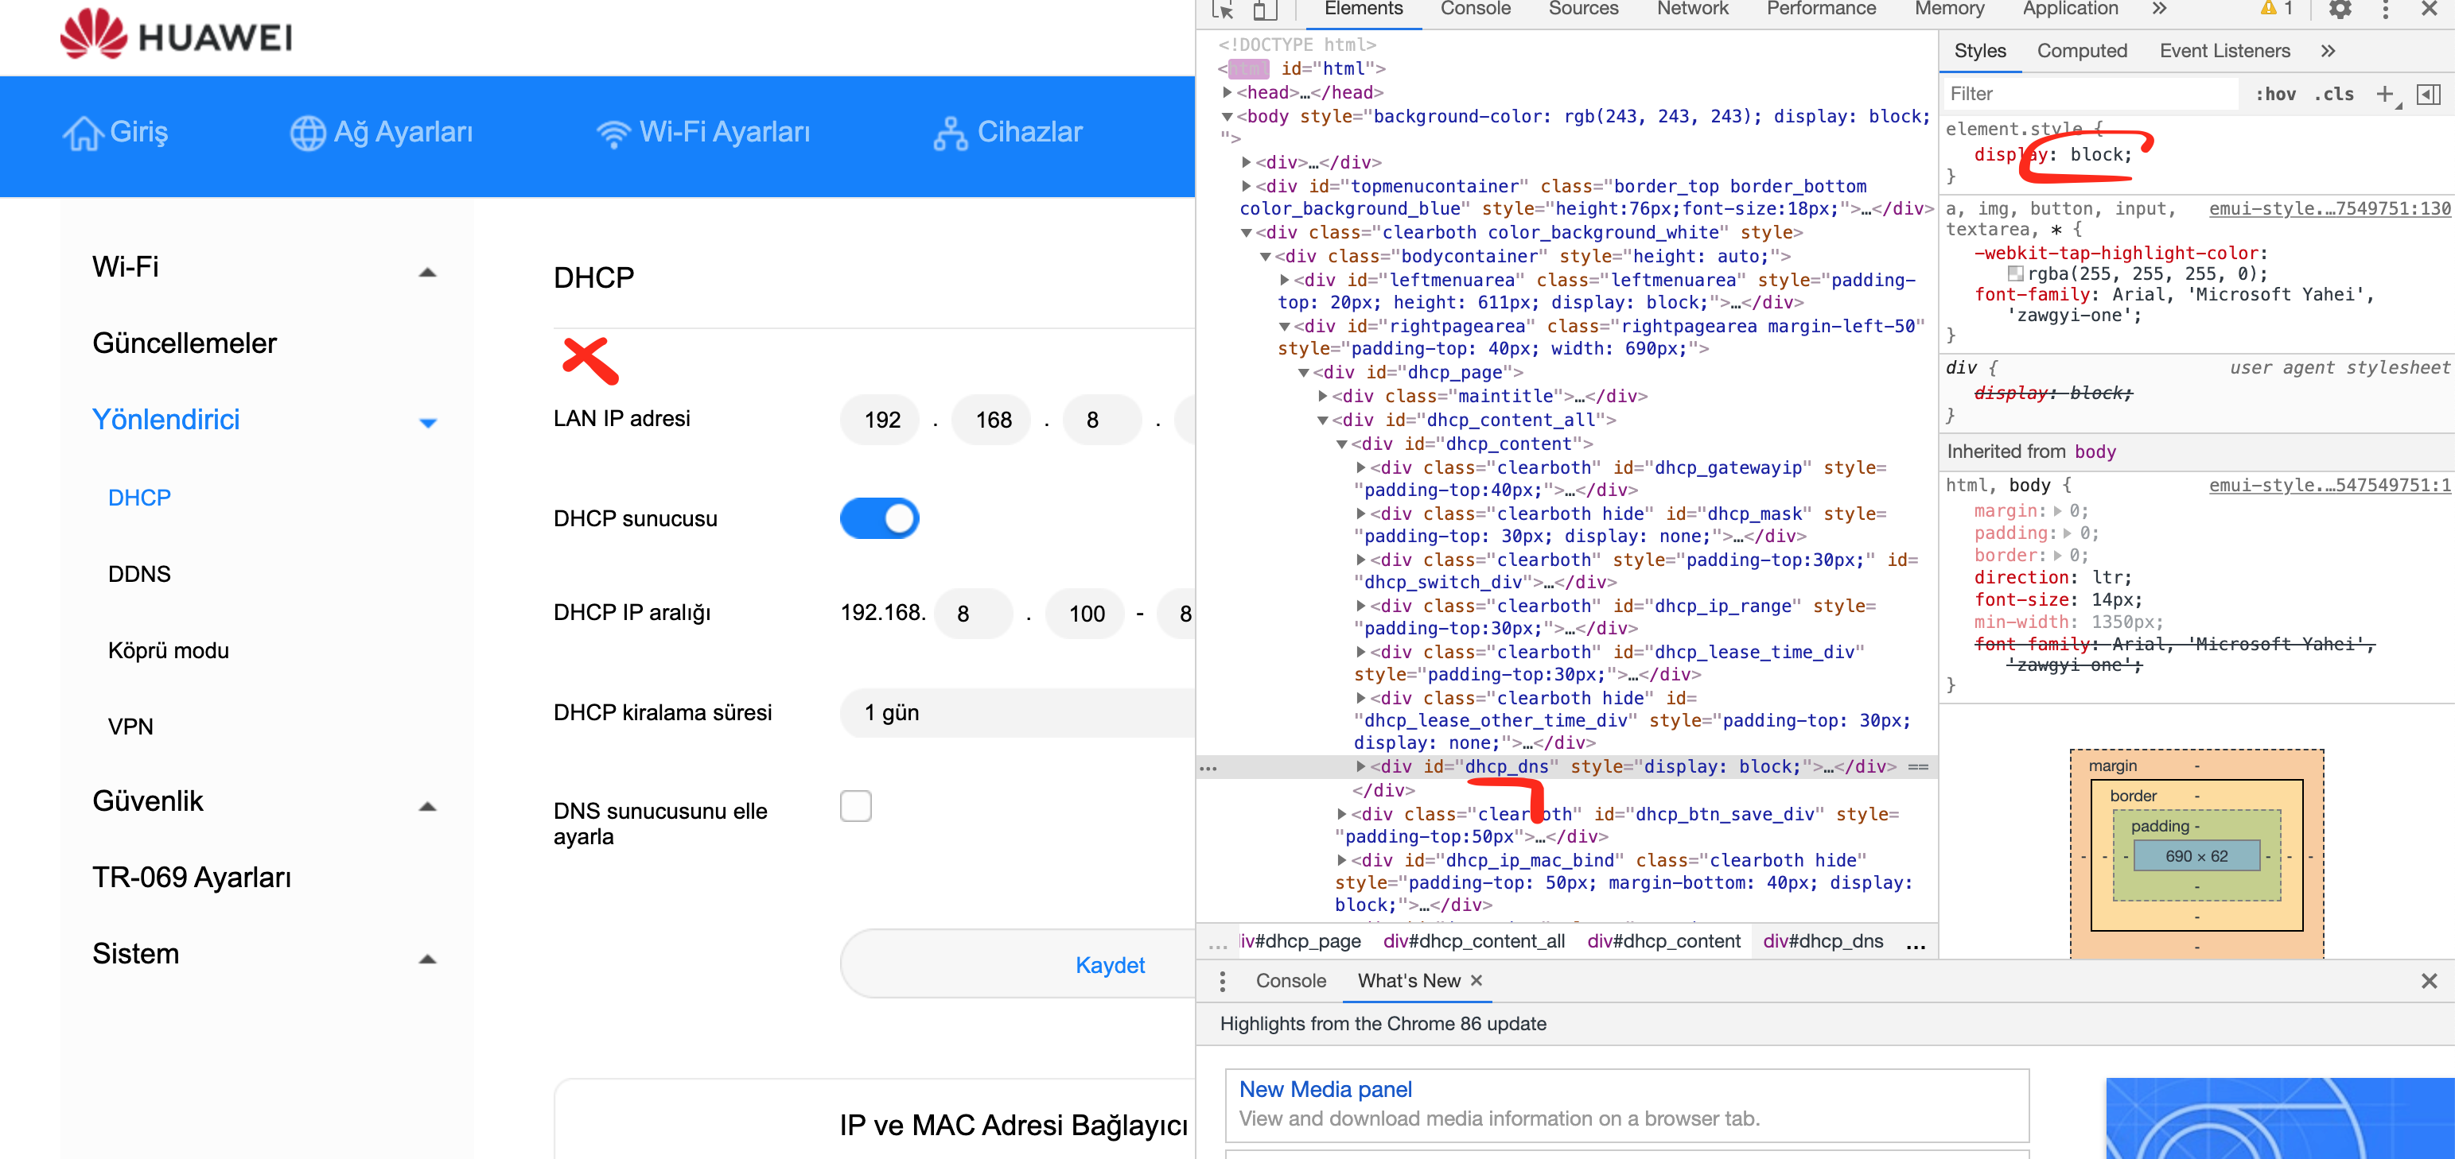This screenshot has width=2455, height=1159.
Task: Click the Ağ Ayarları globe icon
Action: coord(308,133)
